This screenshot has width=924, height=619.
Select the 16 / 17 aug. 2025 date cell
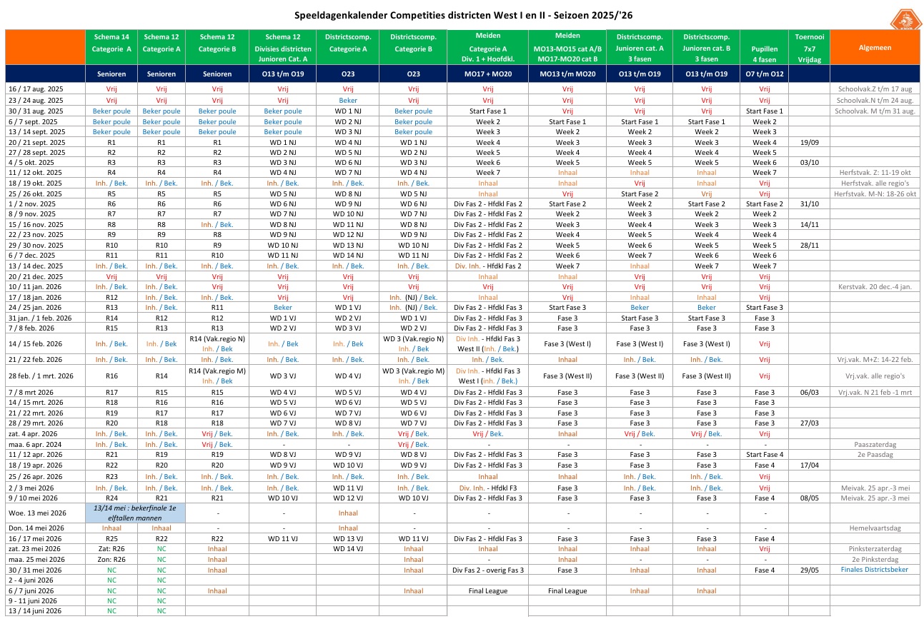45,89
